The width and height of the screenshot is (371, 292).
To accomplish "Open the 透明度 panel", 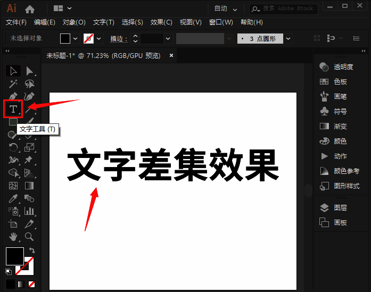I will click(x=336, y=67).
